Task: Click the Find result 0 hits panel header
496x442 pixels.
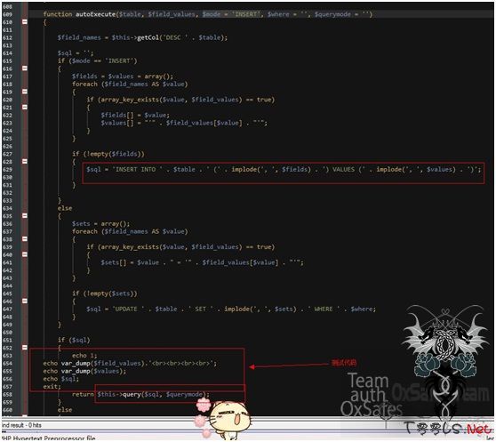Action: tap(21, 425)
